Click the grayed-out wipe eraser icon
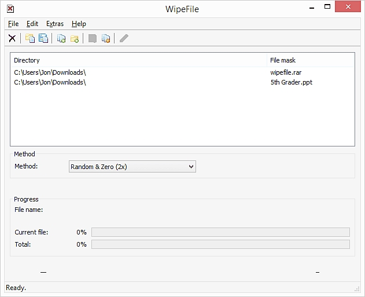 [x=124, y=38]
